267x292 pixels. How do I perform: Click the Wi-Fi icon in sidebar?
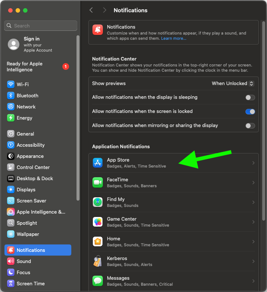[11, 84]
